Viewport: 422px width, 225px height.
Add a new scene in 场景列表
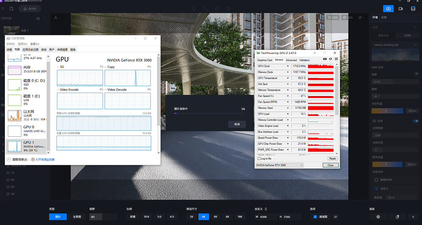click(x=38, y=18)
